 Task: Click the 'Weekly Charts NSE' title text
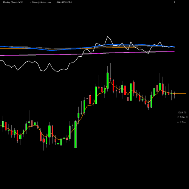point(13,2)
